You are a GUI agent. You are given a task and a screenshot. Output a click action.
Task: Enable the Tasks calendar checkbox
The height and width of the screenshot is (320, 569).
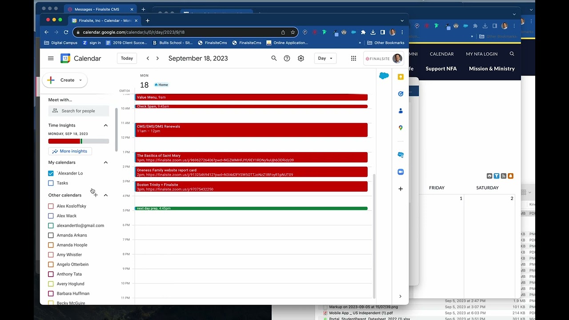click(x=51, y=183)
